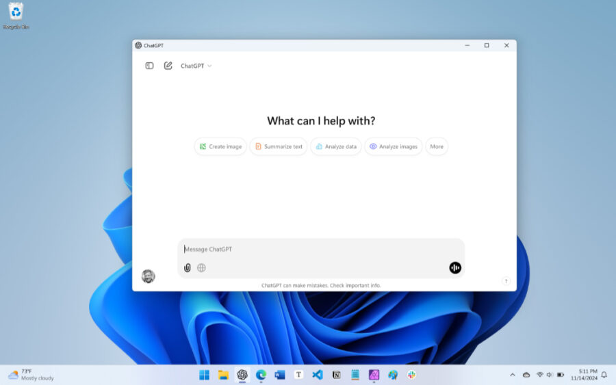Click the Summarize text suggestion
The image size is (616, 385).
[279, 146]
